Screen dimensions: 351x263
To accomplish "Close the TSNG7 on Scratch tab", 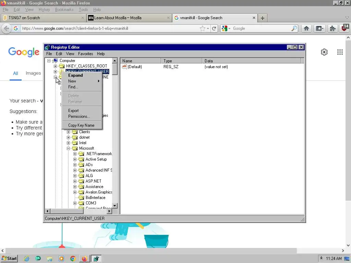I will pyautogui.click(x=82, y=18).
